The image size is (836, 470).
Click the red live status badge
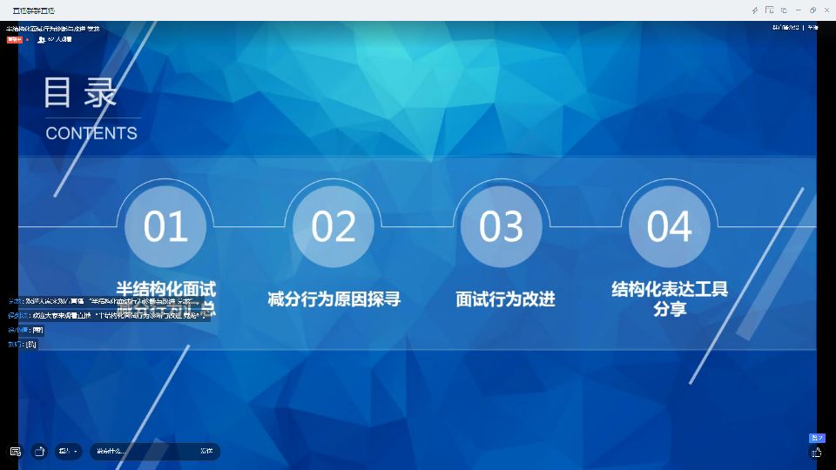click(x=14, y=39)
